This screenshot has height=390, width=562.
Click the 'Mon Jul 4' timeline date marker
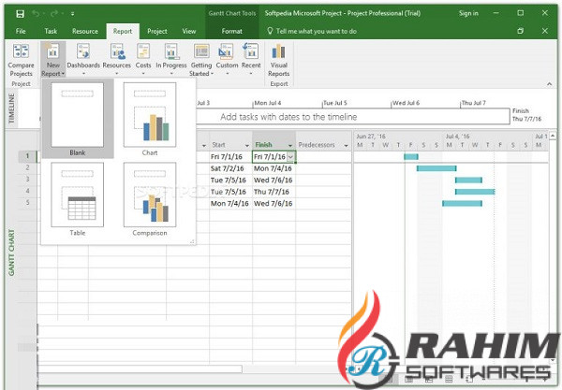tap(267, 103)
